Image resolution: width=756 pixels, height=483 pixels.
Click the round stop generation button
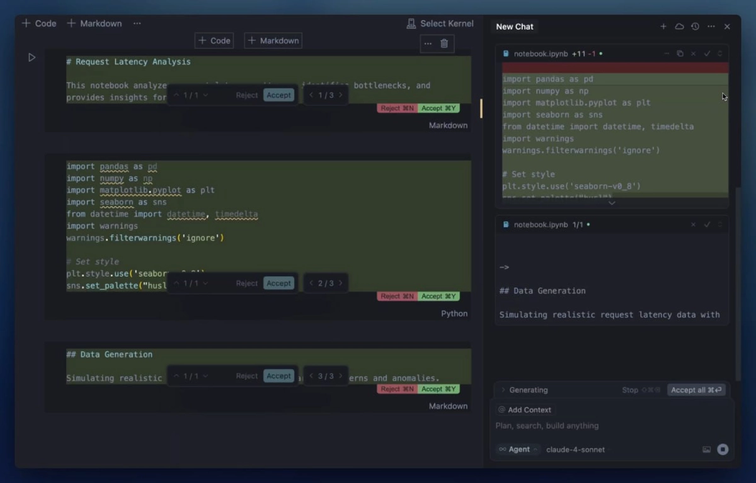(x=723, y=450)
